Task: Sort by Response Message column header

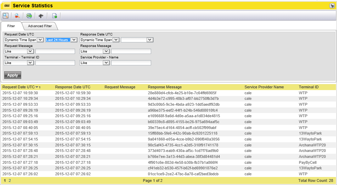Action: click(x=165, y=87)
